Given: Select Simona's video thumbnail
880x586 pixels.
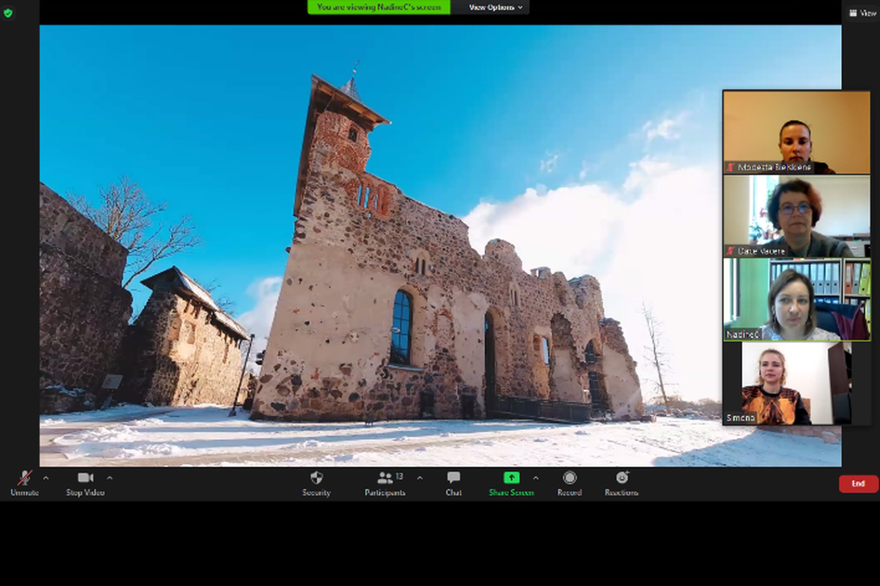Looking at the screenshot, I should [x=797, y=384].
